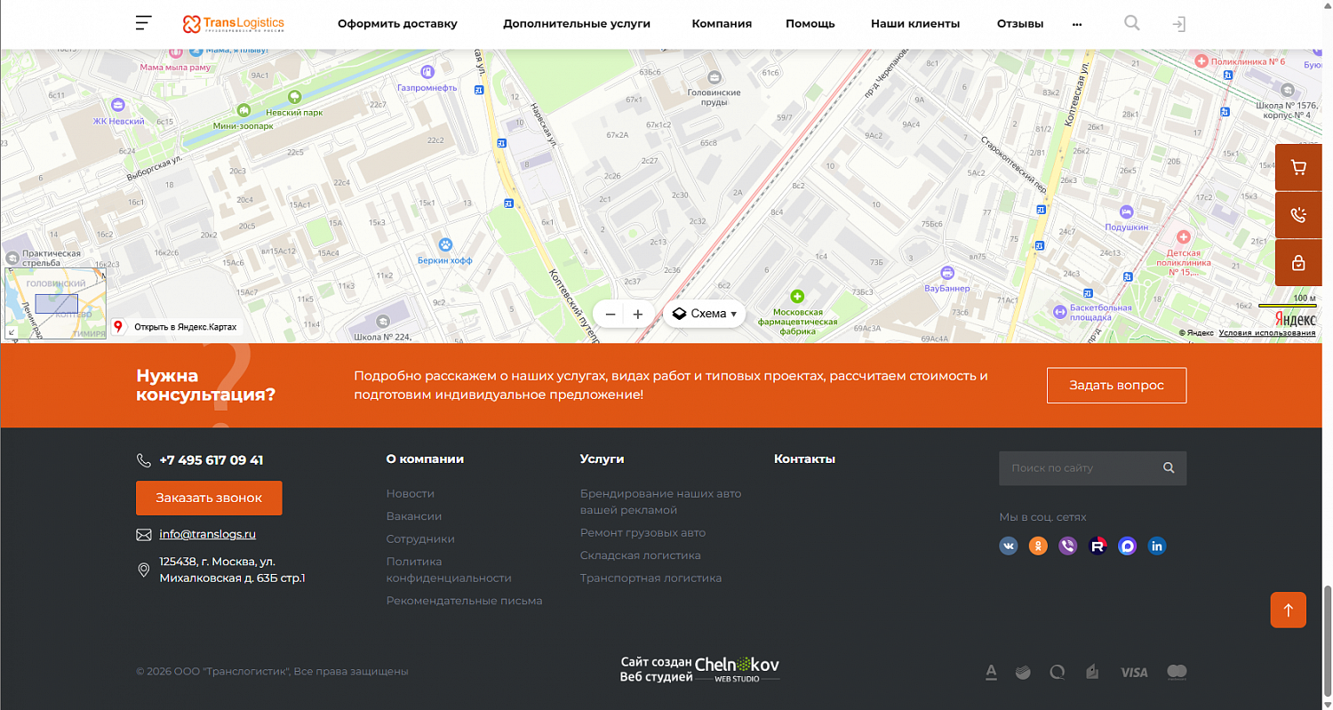Viewport: 1333px width, 710px height.
Task: Open the Дополнительные услуги menu
Action: 577,24
